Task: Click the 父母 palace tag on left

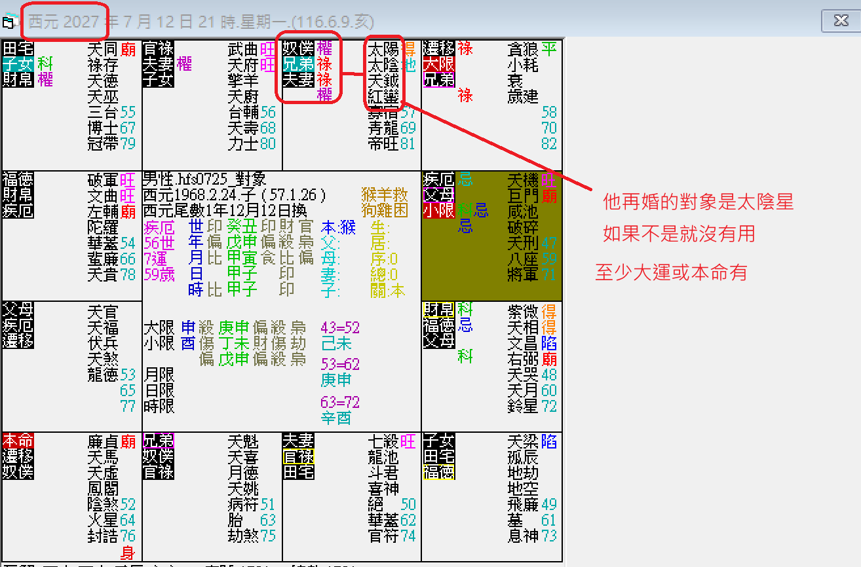Action: (x=18, y=312)
